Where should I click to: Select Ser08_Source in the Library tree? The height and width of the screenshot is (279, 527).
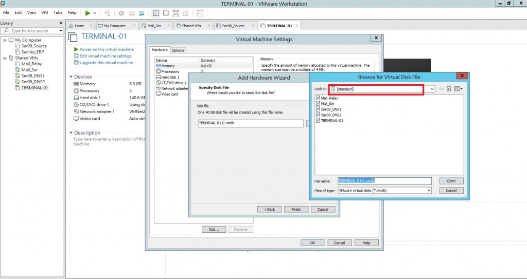(34, 46)
